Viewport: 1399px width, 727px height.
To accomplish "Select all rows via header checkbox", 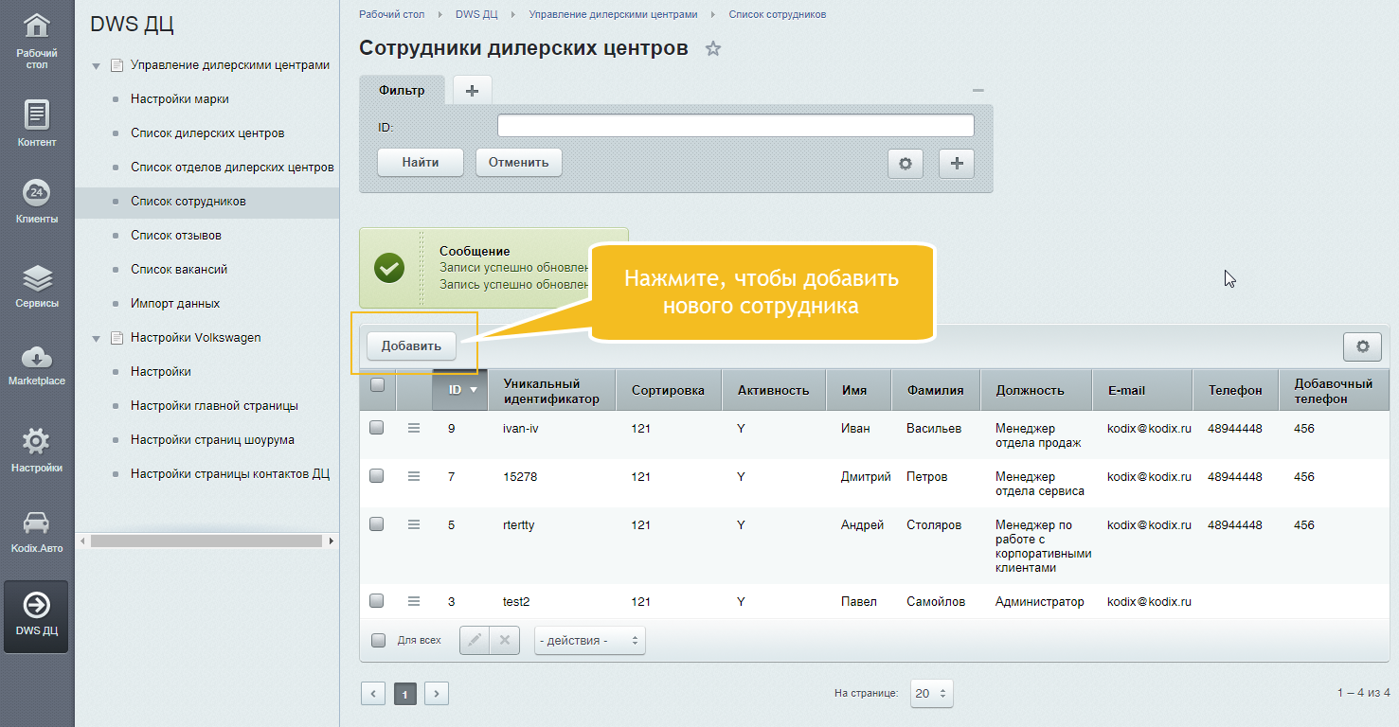I will pyautogui.click(x=377, y=385).
